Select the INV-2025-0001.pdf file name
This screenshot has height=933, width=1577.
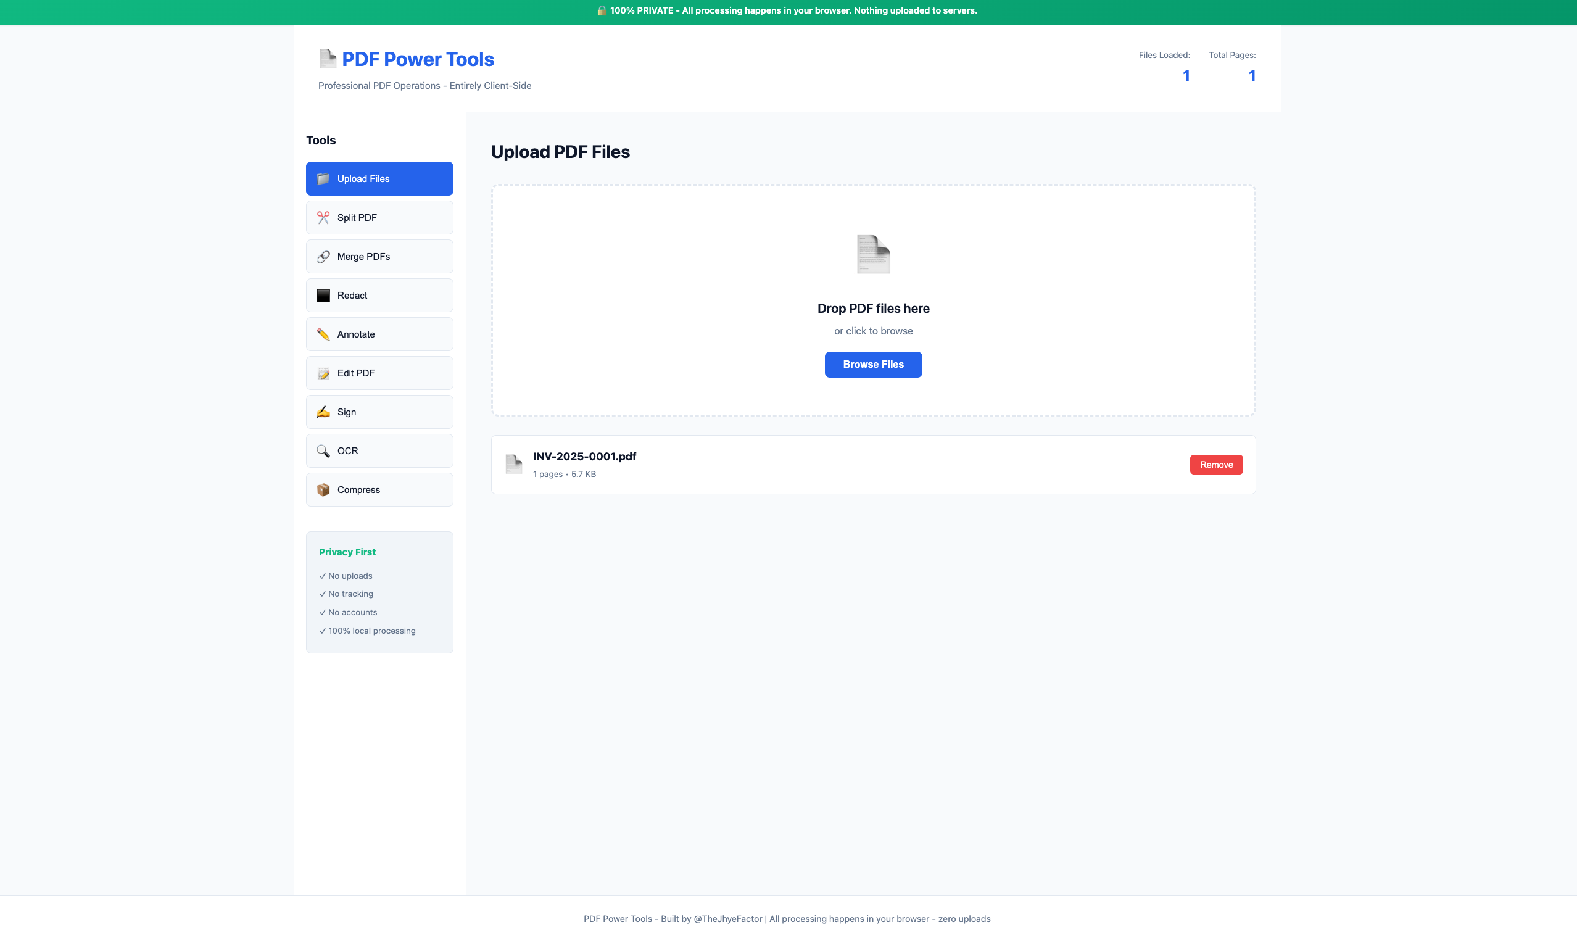584,457
